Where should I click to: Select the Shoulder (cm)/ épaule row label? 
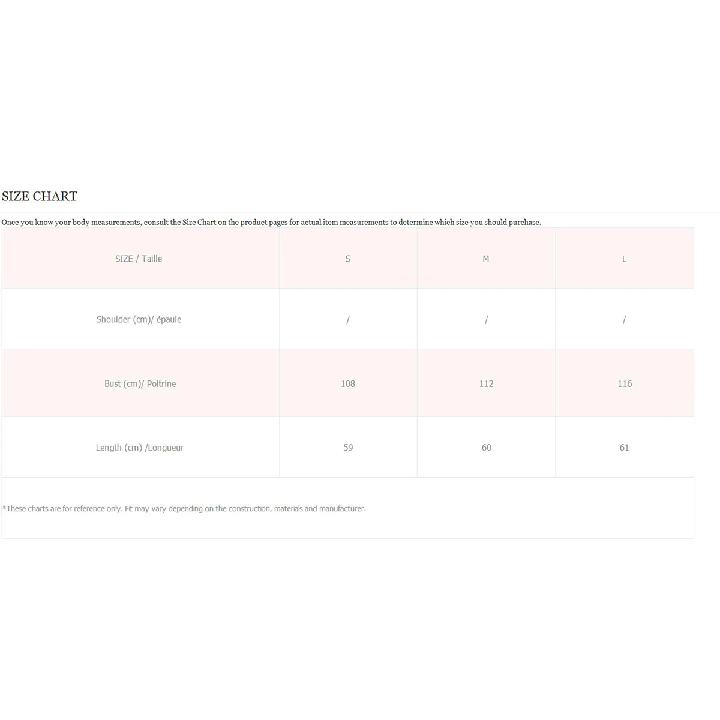pos(139,319)
